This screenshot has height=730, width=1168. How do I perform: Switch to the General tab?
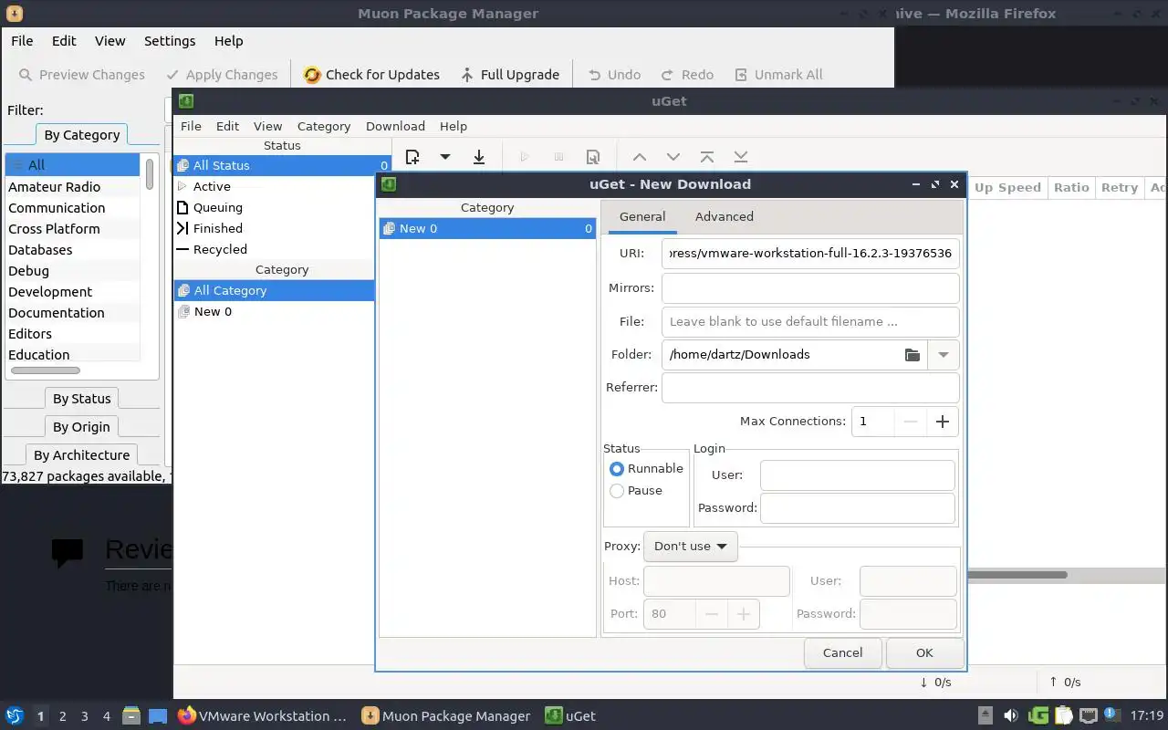coord(642,216)
